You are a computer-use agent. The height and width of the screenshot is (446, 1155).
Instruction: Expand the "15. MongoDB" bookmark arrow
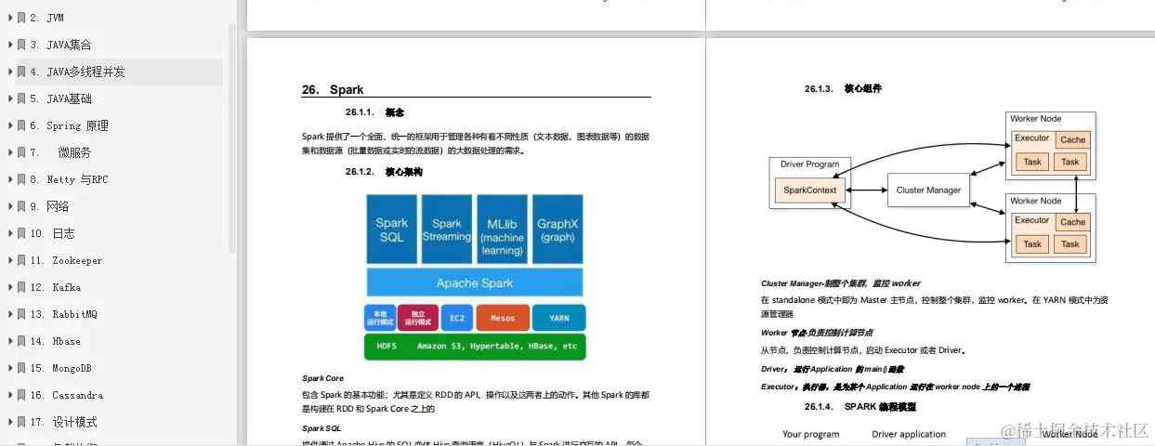pos(10,368)
